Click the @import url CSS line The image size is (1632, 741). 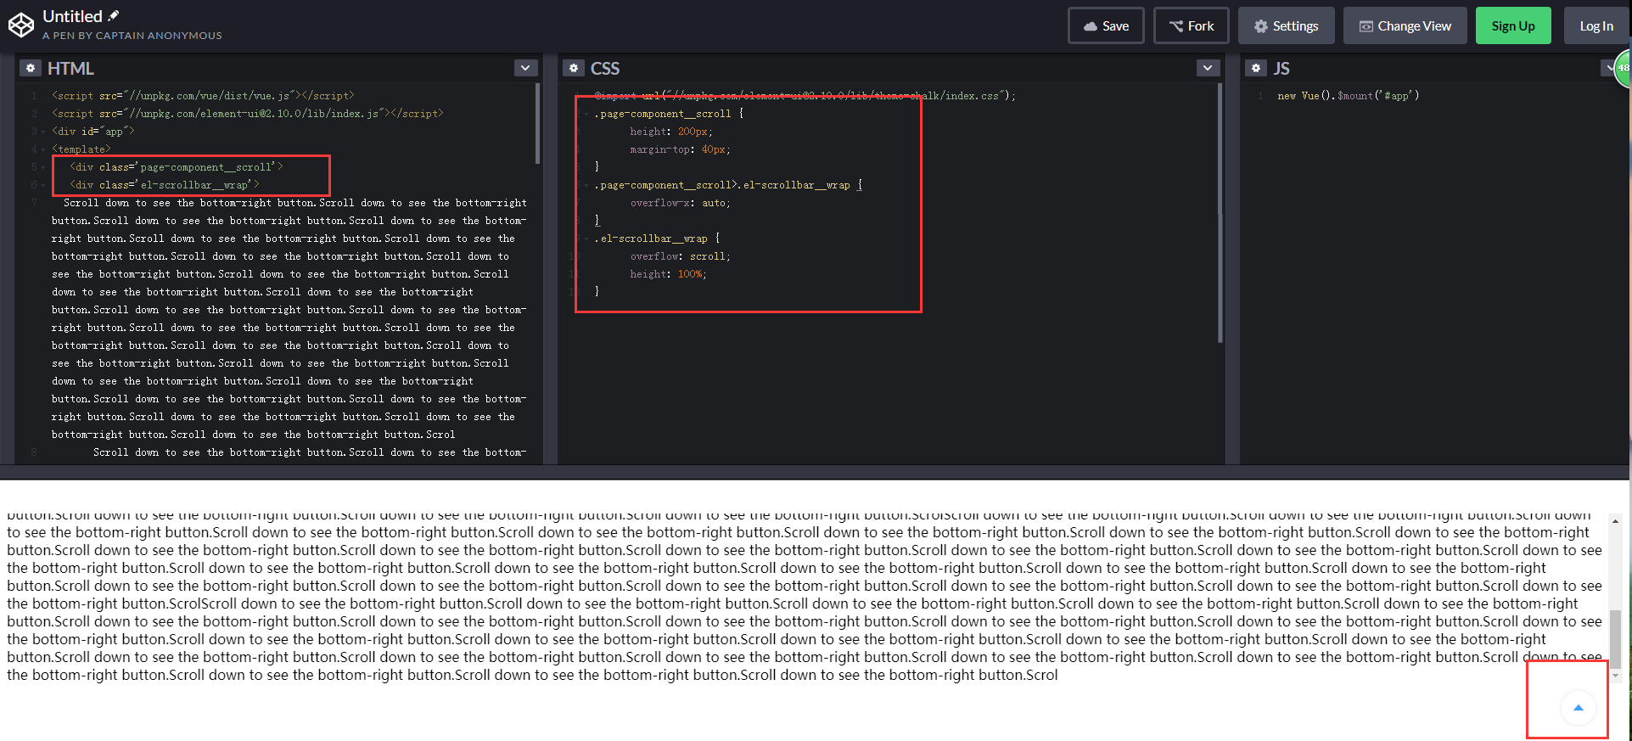pyautogui.click(x=804, y=96)
